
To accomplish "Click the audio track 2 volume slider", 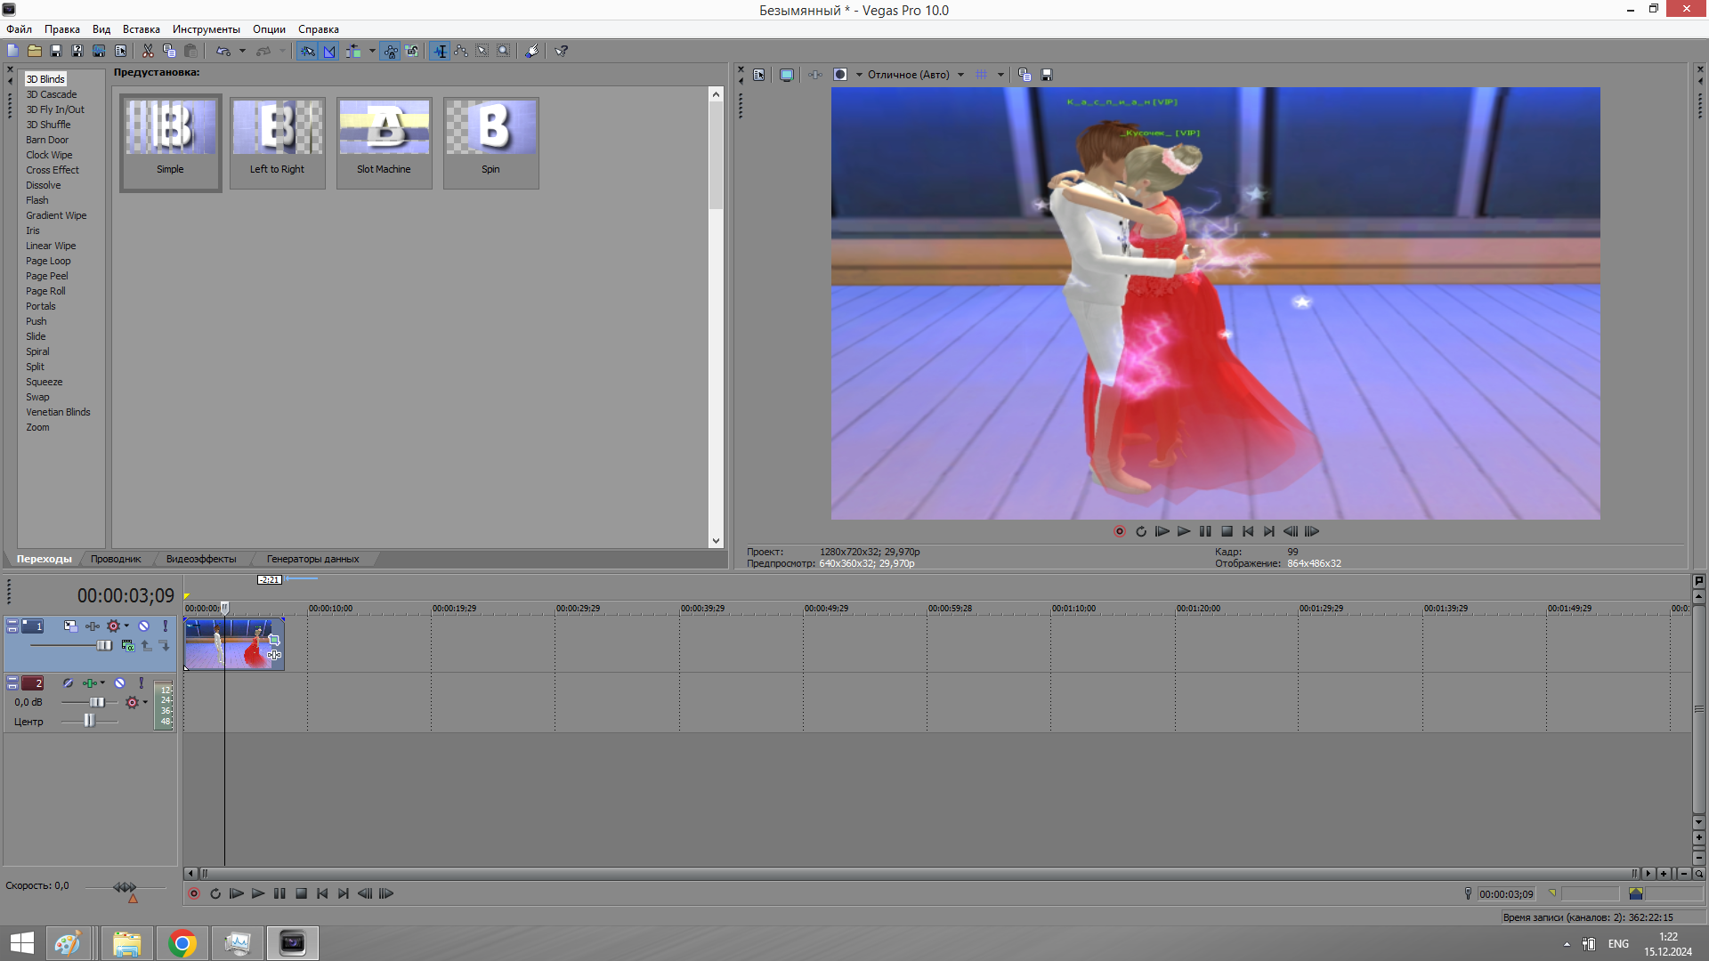I will pyautogui.click(x=97, y=702).
